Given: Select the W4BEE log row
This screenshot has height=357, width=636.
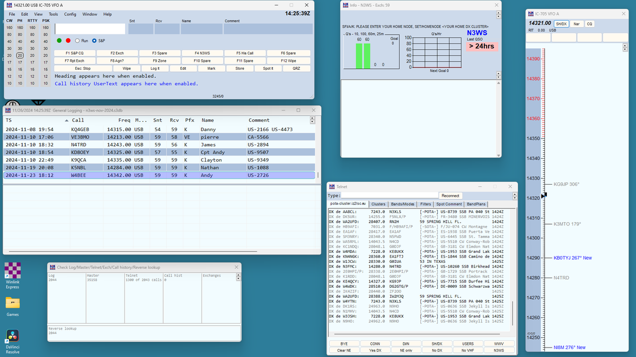Looking at the screenshot, I should point(160,175).
